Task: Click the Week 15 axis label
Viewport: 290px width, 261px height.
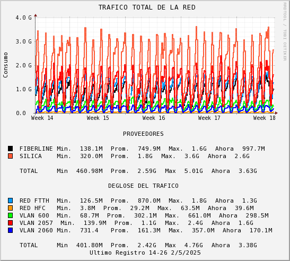Action: (x=98, y=118)
